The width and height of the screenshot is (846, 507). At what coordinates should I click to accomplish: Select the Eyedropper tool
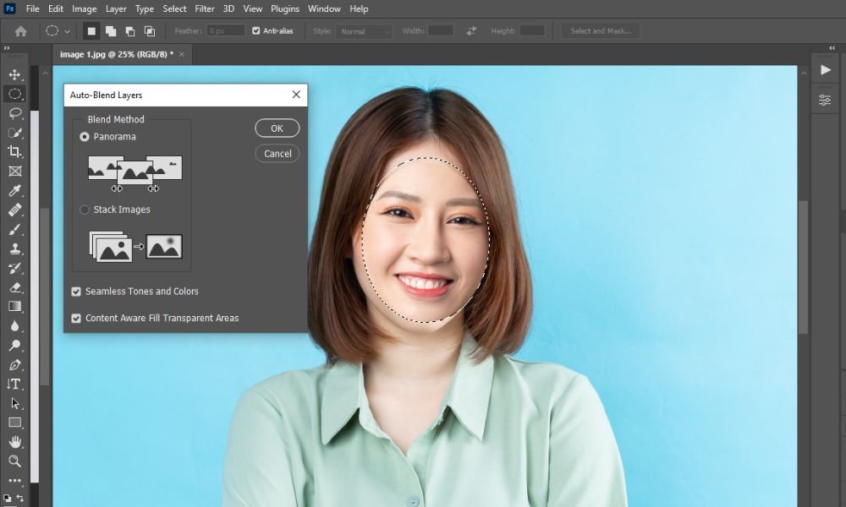(x=14, y=191)
